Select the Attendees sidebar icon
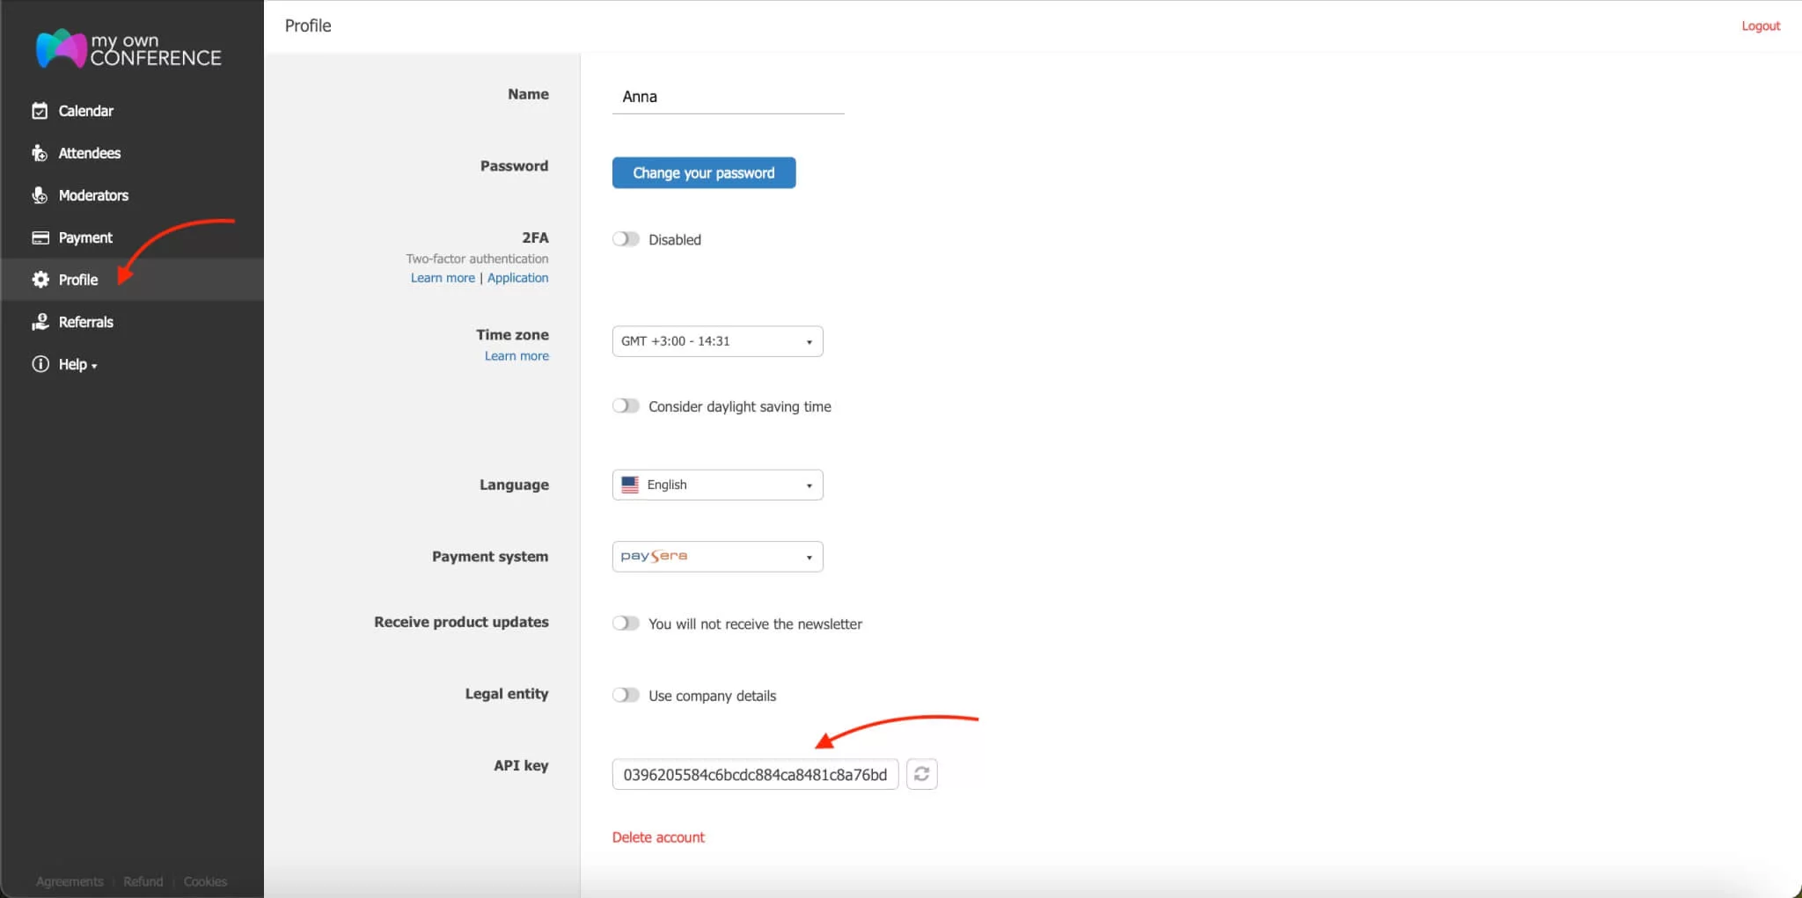Image resolution: width=1802 pixels, height=898 pixels. click(x=40, y=153)
